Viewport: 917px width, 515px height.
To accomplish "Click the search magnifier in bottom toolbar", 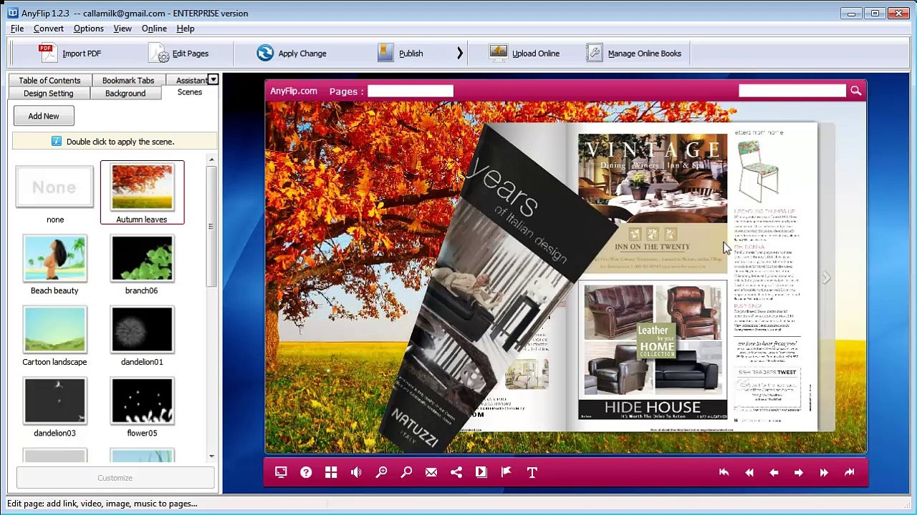I will [406, 472].
